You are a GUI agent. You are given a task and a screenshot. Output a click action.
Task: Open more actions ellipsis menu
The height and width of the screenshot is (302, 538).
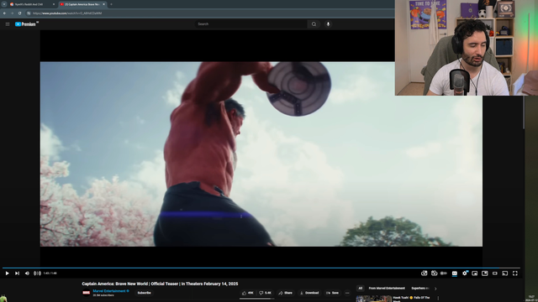click(347, 293)
